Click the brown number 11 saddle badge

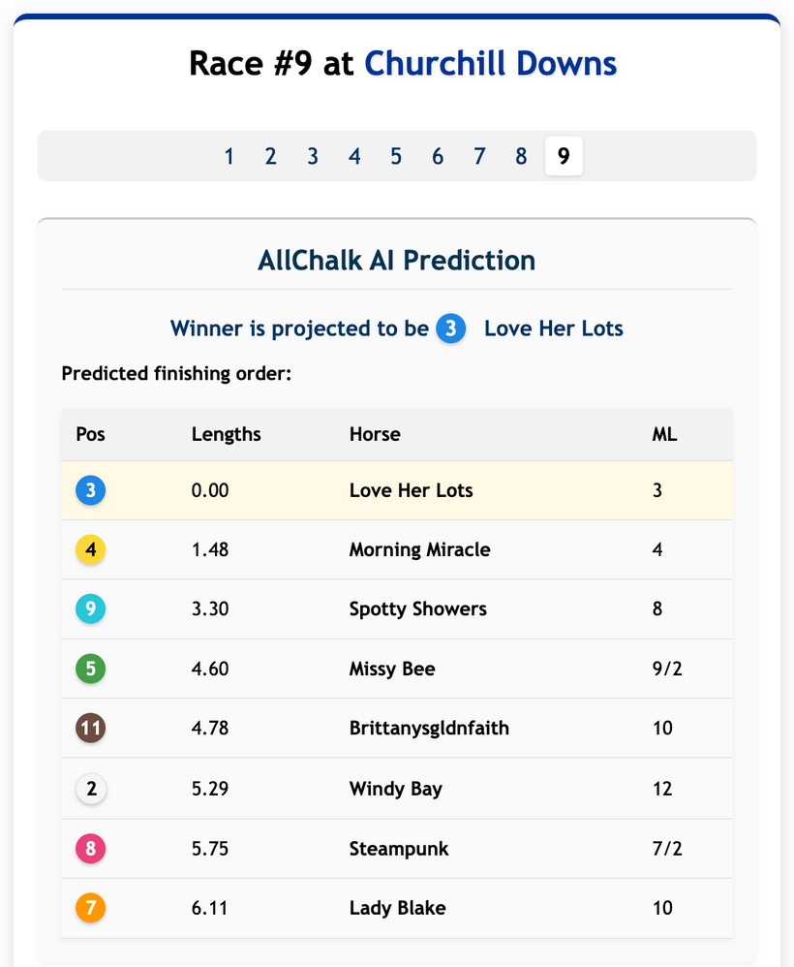91,729
